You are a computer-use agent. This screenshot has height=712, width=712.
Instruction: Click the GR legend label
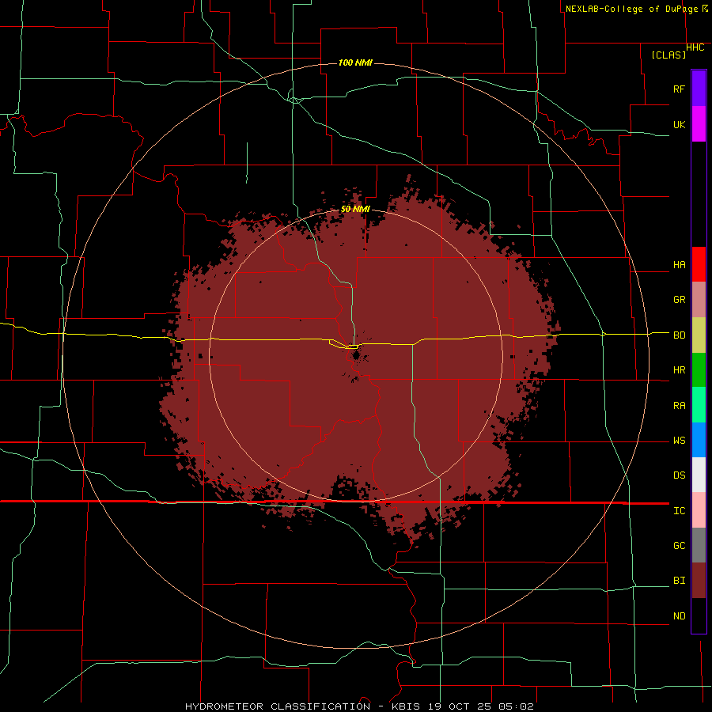(679, 300)
